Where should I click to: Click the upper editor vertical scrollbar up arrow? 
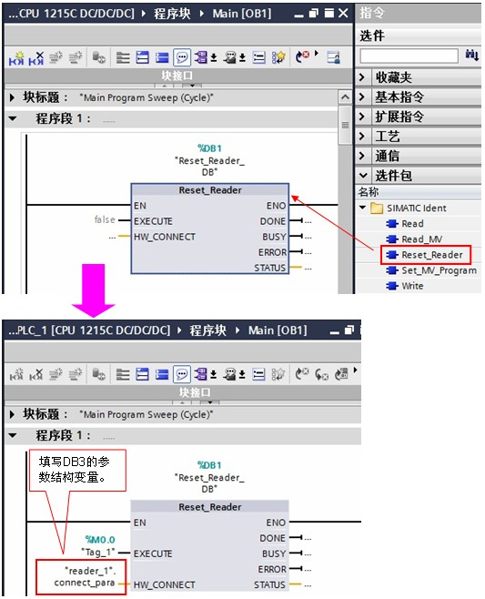click(345, 97)
